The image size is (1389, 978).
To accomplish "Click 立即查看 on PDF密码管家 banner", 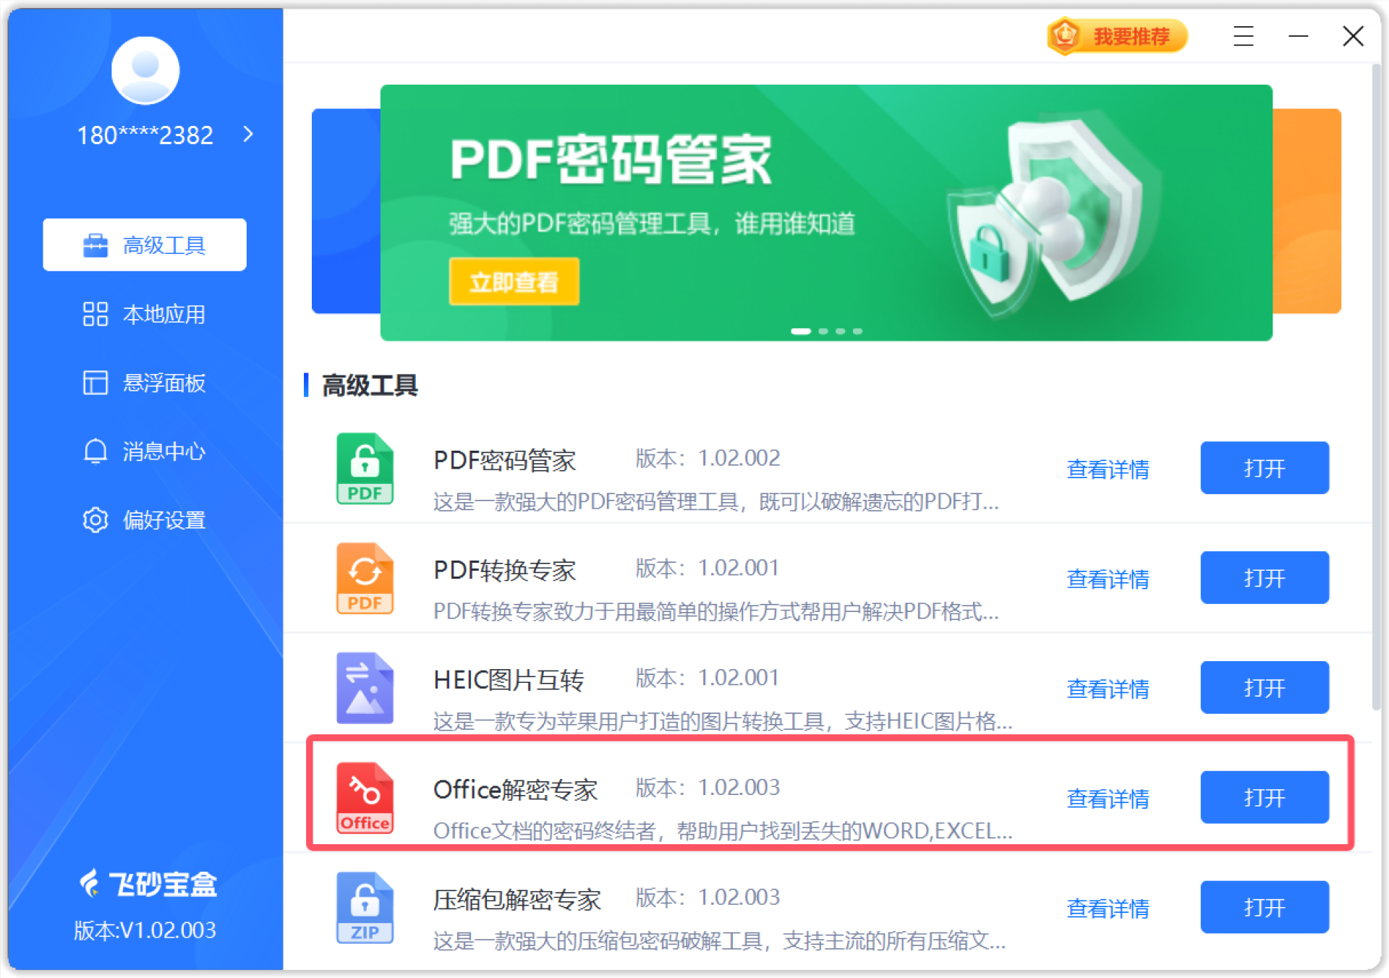I will (514, 281).
